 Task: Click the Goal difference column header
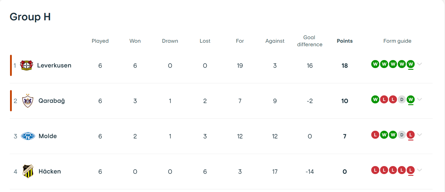tap(310, 41)
